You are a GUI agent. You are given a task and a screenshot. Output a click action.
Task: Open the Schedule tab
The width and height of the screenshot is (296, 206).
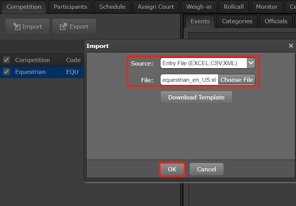(x=112, y=7)
